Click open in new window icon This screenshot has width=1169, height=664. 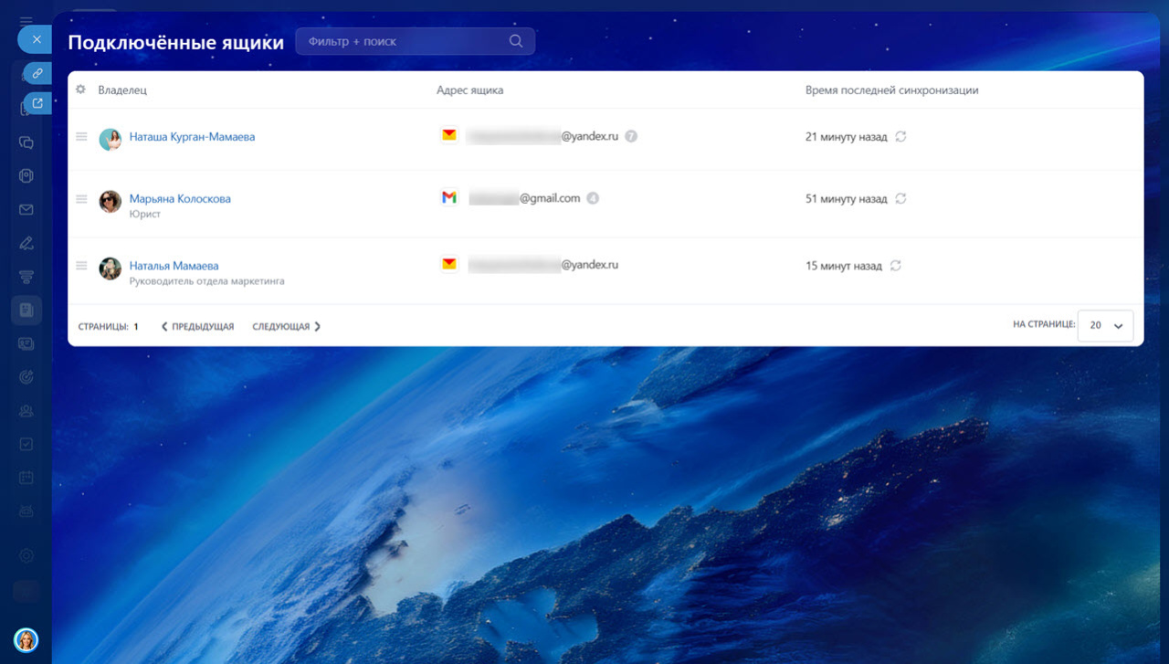pos(37,103)
